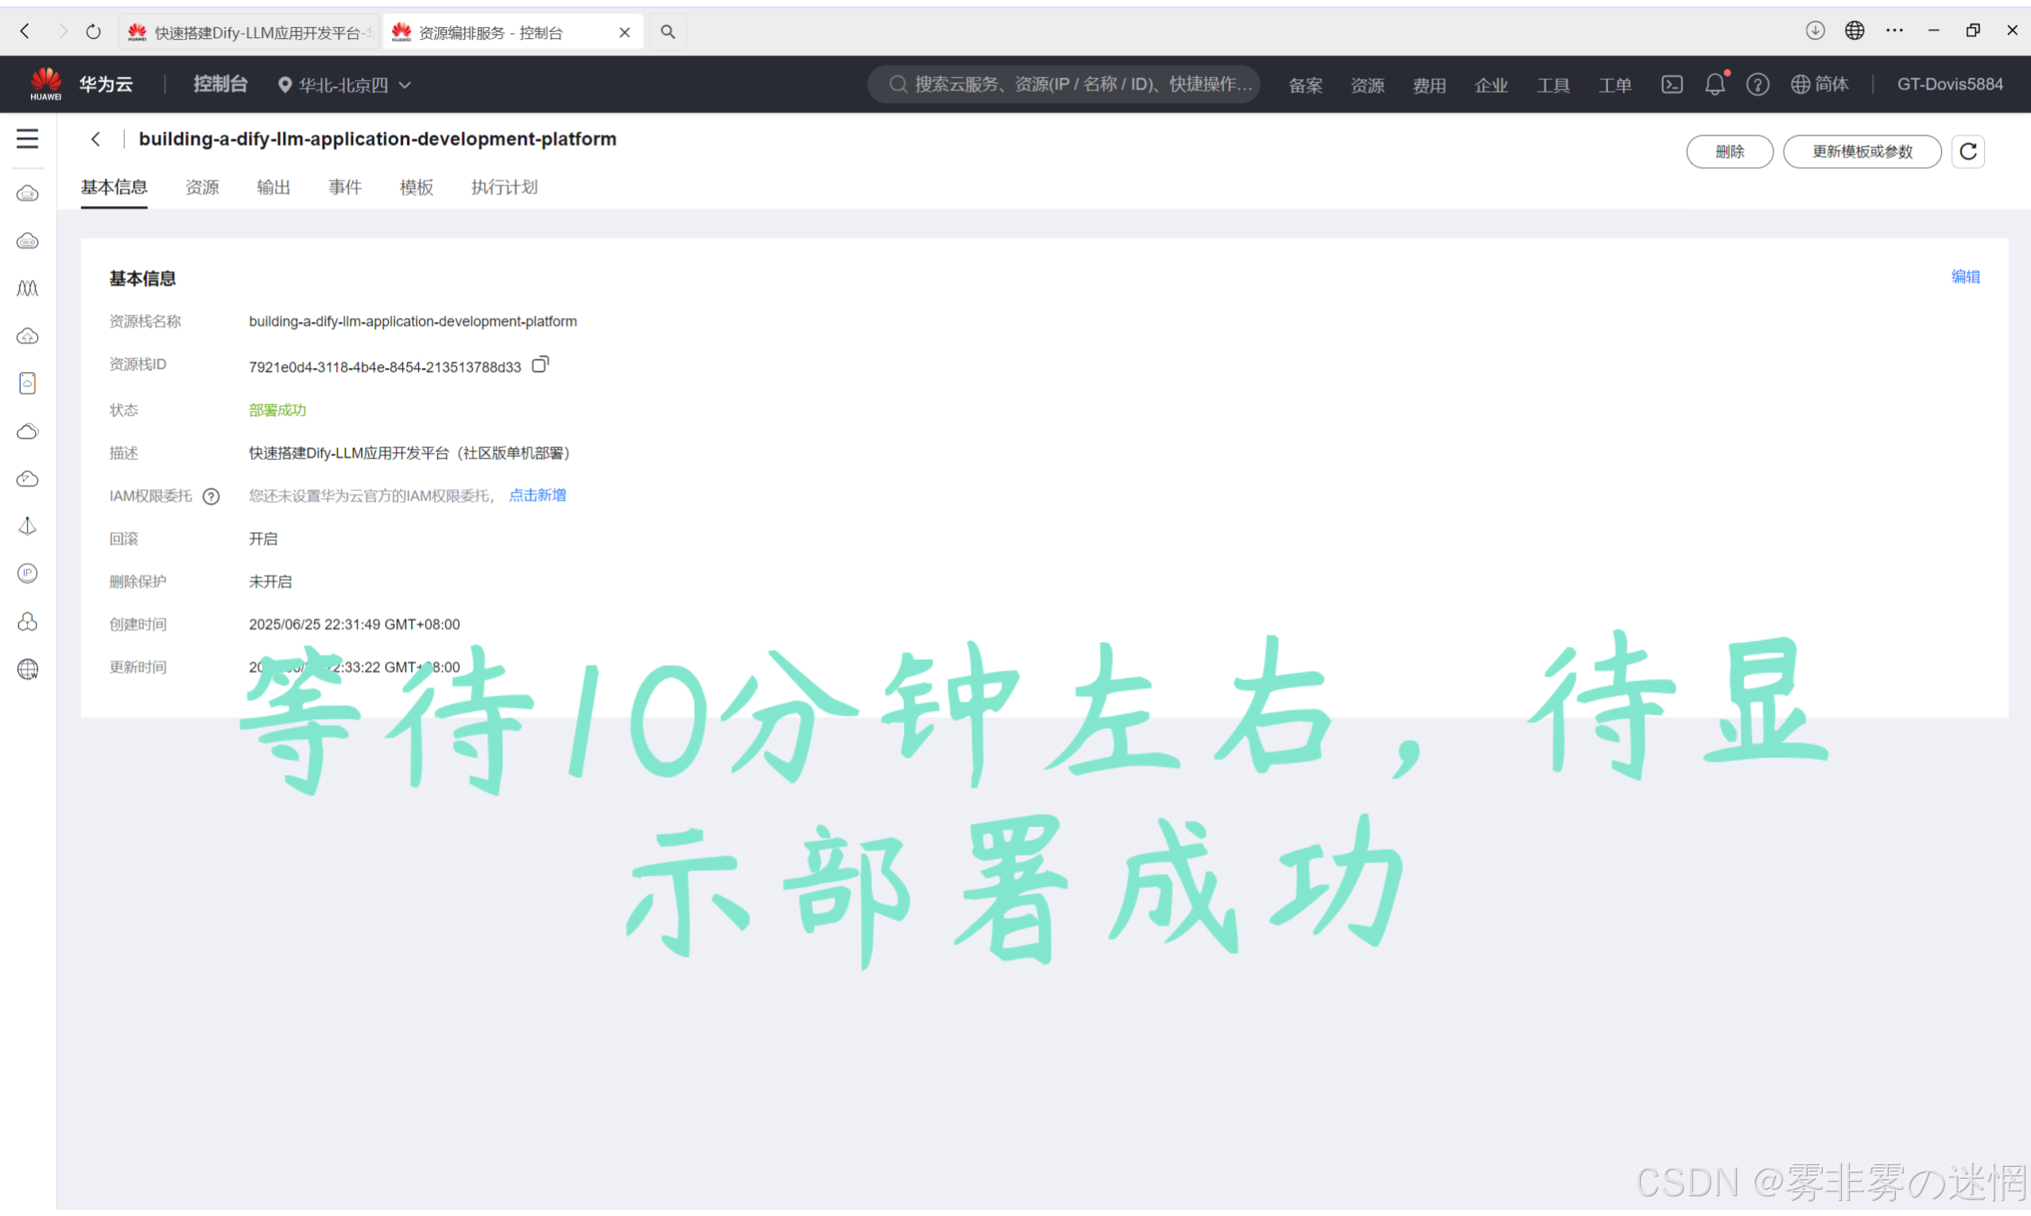Click the globe icon at sidebar bottom
The image size is (2031, 1216).
pos(27,669)
